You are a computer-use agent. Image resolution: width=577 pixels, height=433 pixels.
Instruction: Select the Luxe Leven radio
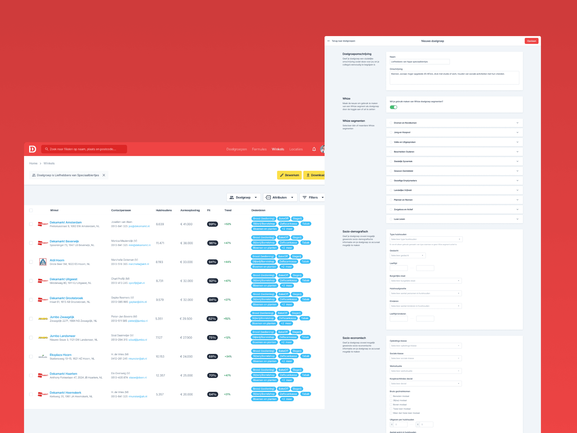coord(391,219)
